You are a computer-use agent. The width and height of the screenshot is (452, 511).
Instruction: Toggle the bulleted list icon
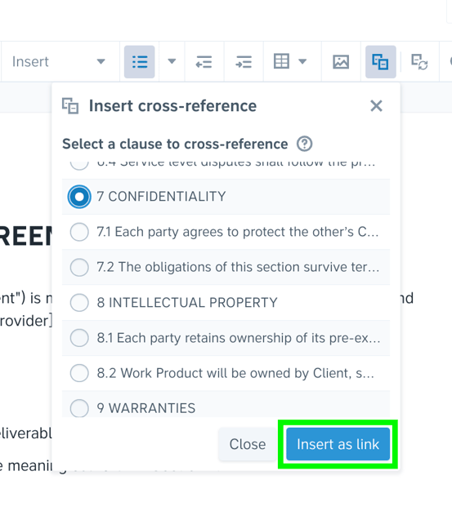(x=139, y=62)
